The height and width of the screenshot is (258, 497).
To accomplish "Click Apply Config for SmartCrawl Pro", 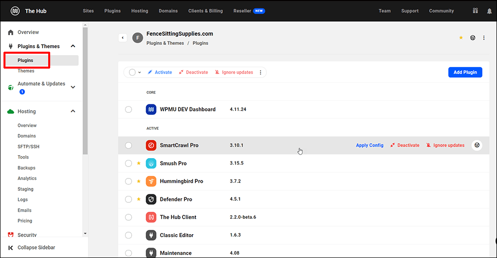I will [370, 145].
